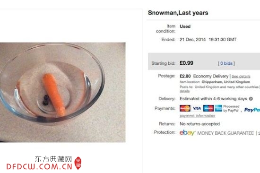Click the Processed by PayPal text
The width and height of the screenshot is (260, 173).
coord(231,108)
